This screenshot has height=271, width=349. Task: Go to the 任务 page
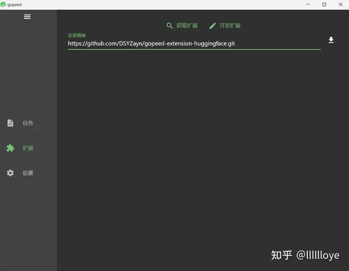(x=28, y=123)
